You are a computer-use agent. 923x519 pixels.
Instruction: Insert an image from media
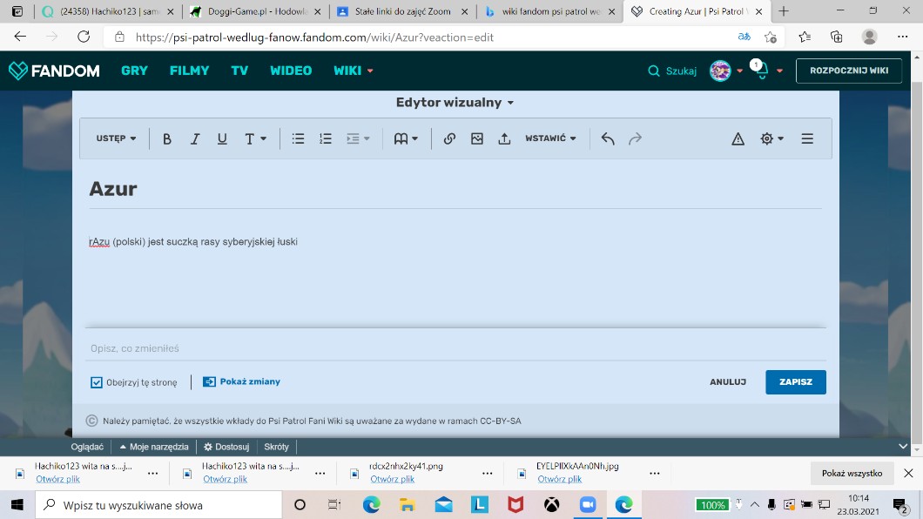(x=477, y=138)
